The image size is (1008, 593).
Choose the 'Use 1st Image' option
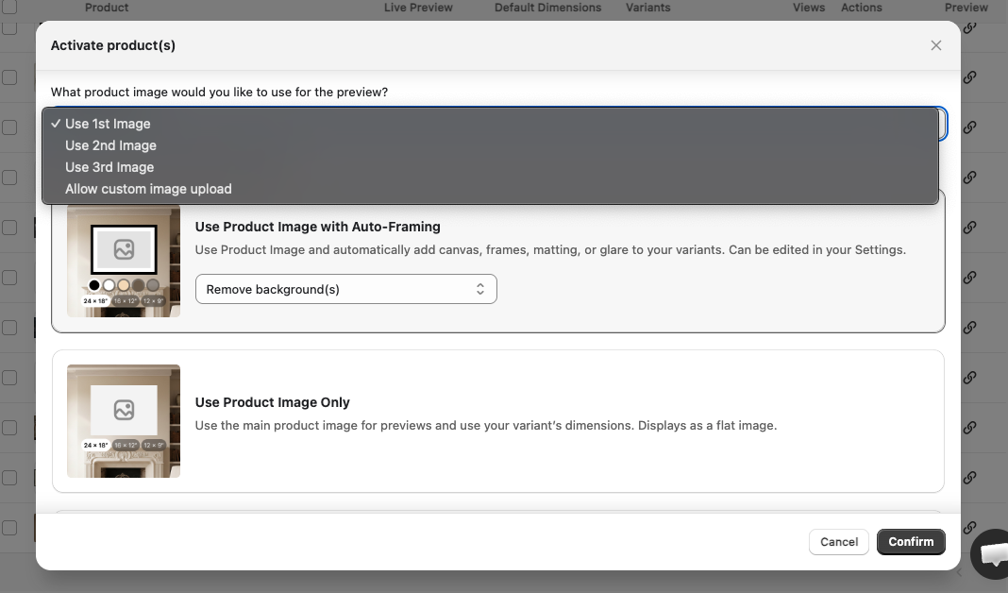pyautogui.click(x=490, y=124)
